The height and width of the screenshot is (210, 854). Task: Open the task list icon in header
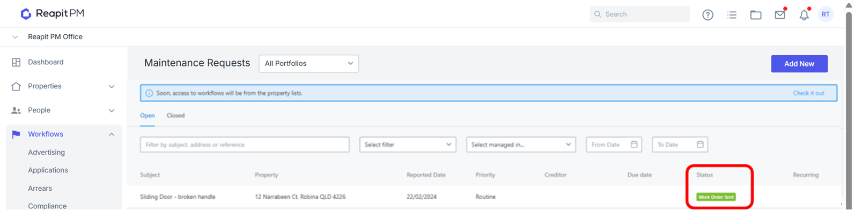tap(732, 15)
